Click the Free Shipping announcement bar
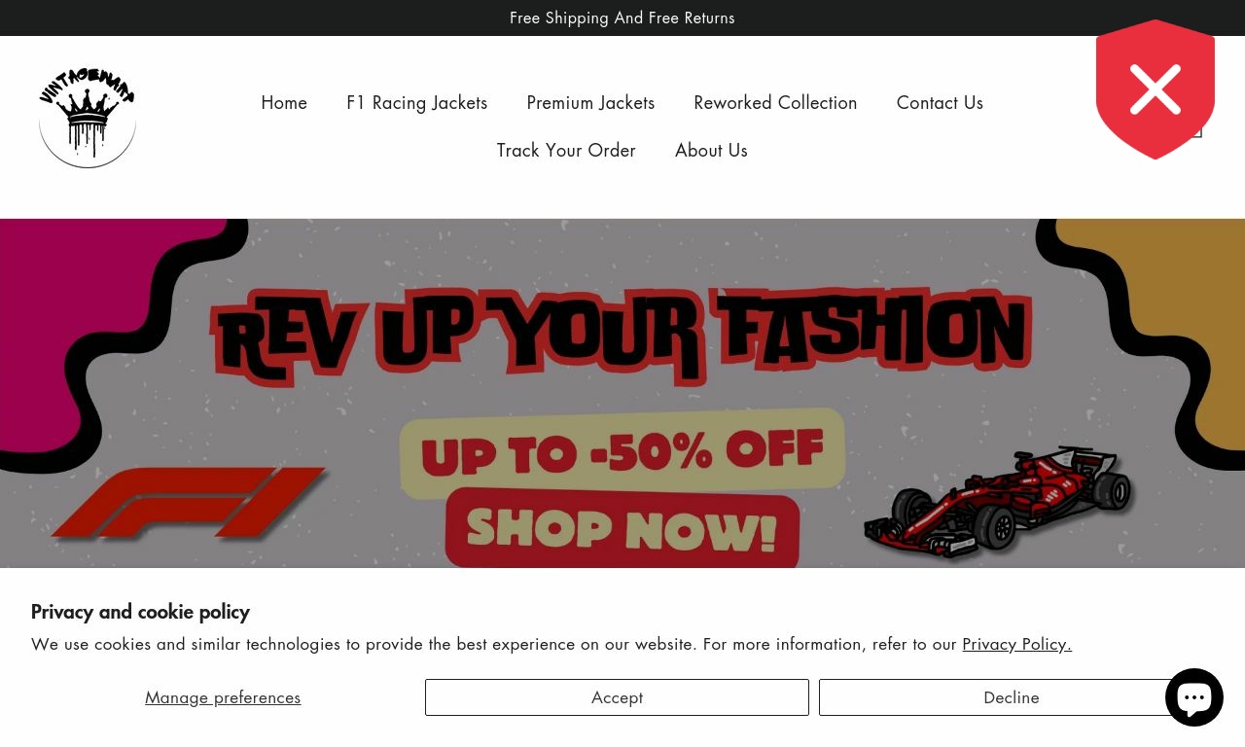 point(622,18)
